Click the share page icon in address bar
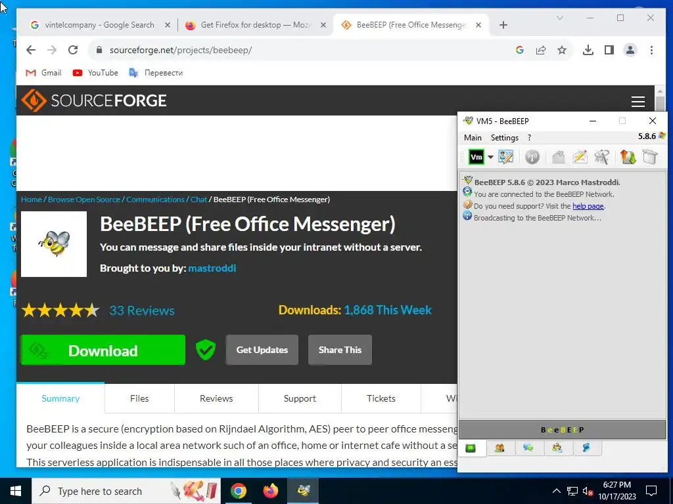Viewport: 673px width, 504px height. click(x=541, y=50)
